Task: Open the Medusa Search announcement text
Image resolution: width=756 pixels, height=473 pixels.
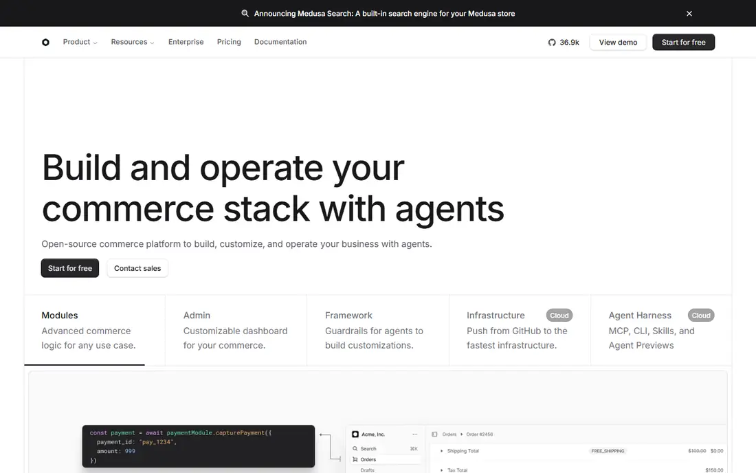Action: (x=384, y=14)
